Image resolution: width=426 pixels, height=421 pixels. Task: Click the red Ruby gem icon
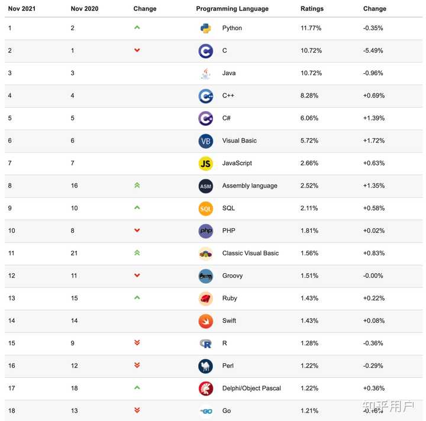[x=205, y=298]
